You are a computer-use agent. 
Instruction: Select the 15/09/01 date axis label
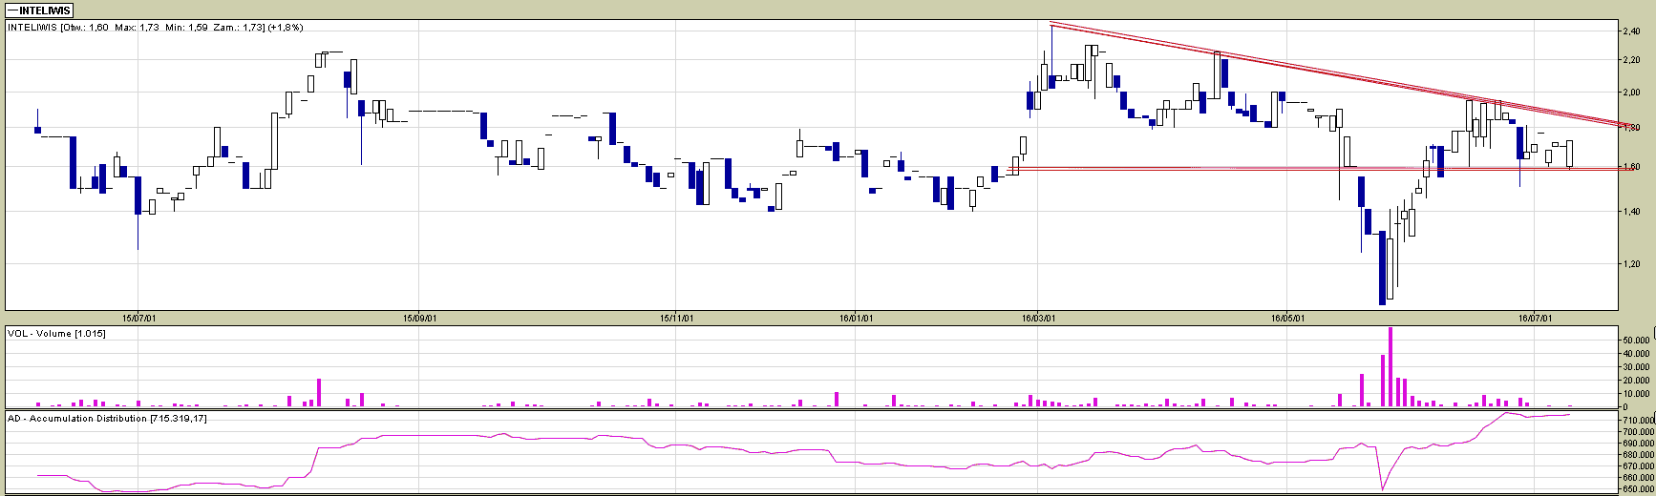pos(420,318)
